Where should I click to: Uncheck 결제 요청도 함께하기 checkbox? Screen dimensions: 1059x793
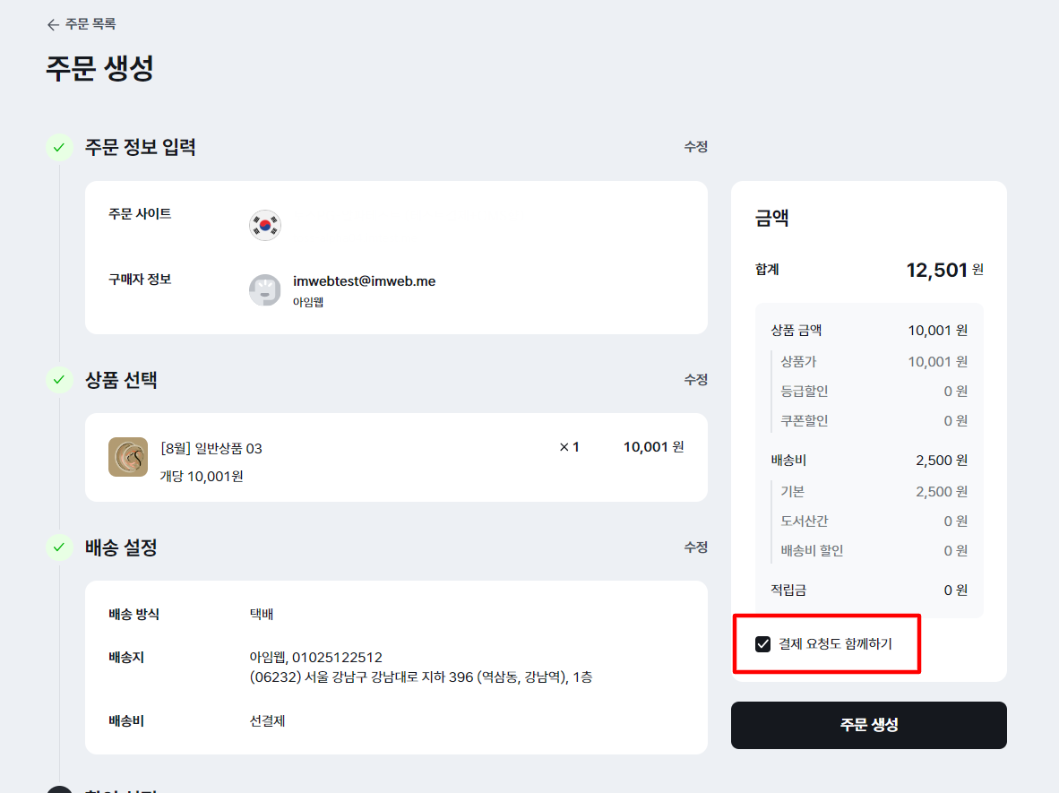point(763,643)
